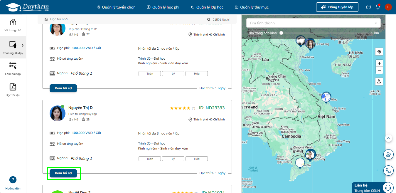Select the Toán subject tag for Nguyễn Thị D
This screenshot has height=193, width=396.
pos(150,159)
